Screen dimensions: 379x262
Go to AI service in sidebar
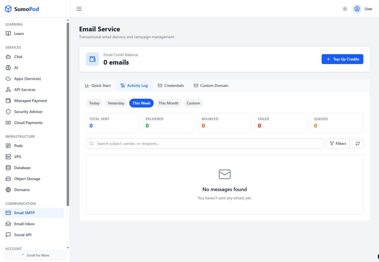pyautogui.click(x=33, y=68)
